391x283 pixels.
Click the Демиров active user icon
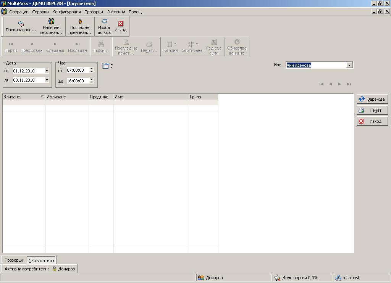(x=55, y=269)
